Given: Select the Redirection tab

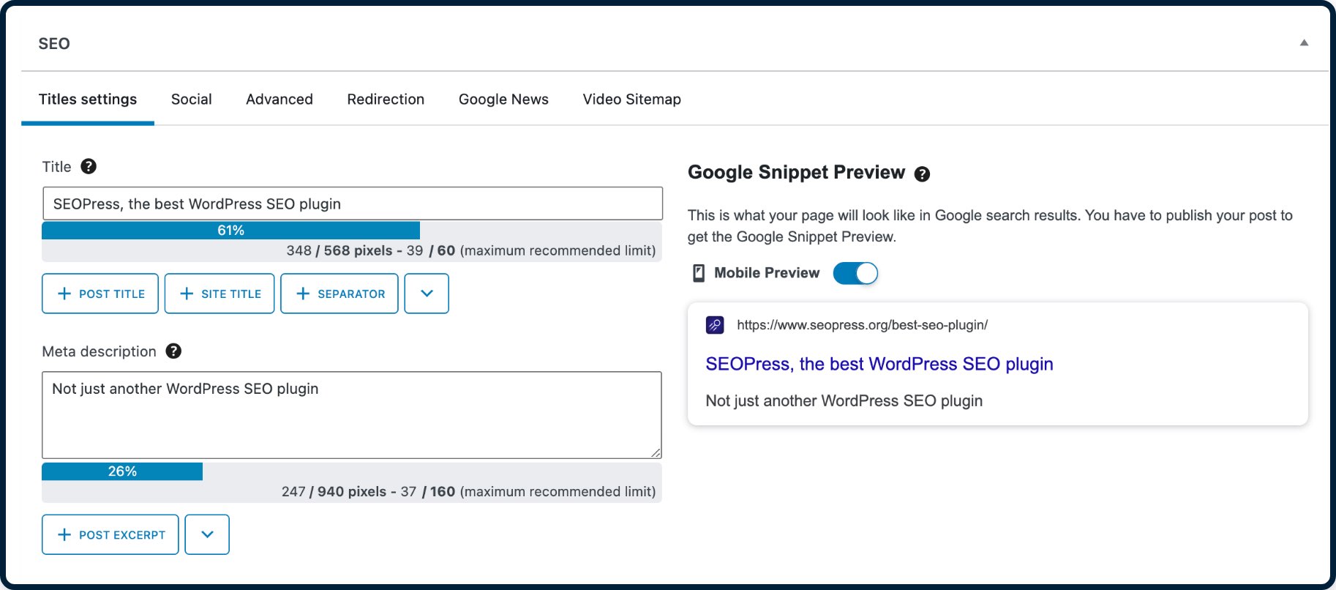Looking at the screenshot, I should pos(386,99).
